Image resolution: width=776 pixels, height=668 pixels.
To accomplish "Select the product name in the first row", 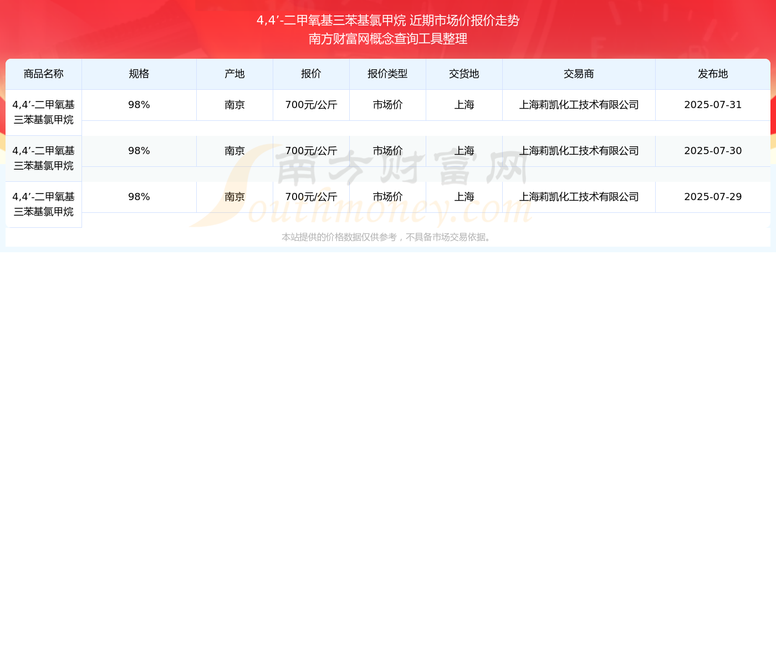I will click(43, 112).
